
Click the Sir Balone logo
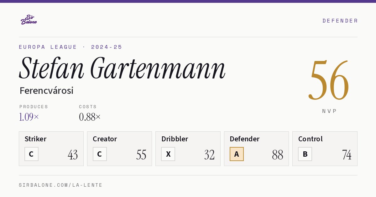[x=29, y=20]
